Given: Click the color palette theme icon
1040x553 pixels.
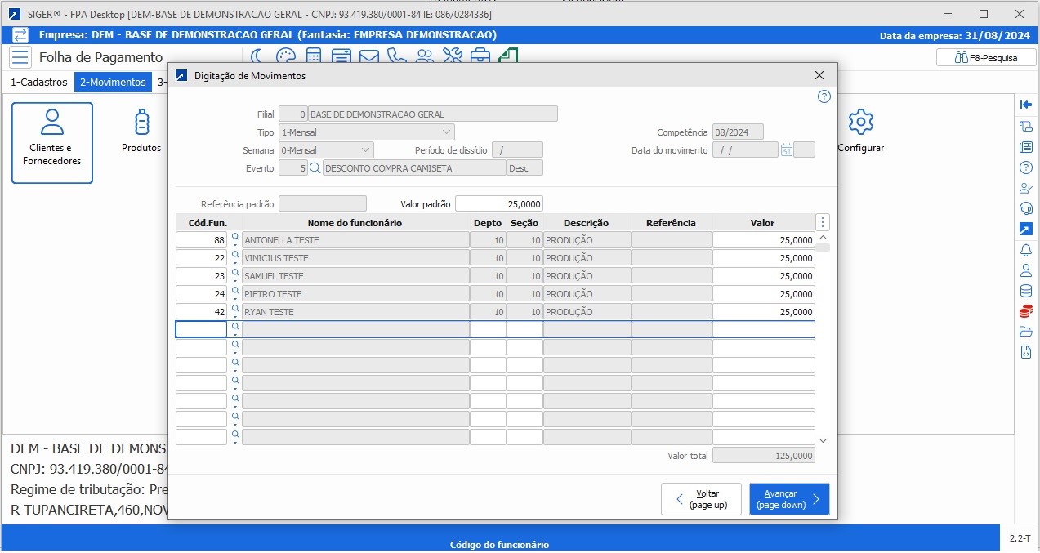Looking at the screenshot, I should click(285, 56).
